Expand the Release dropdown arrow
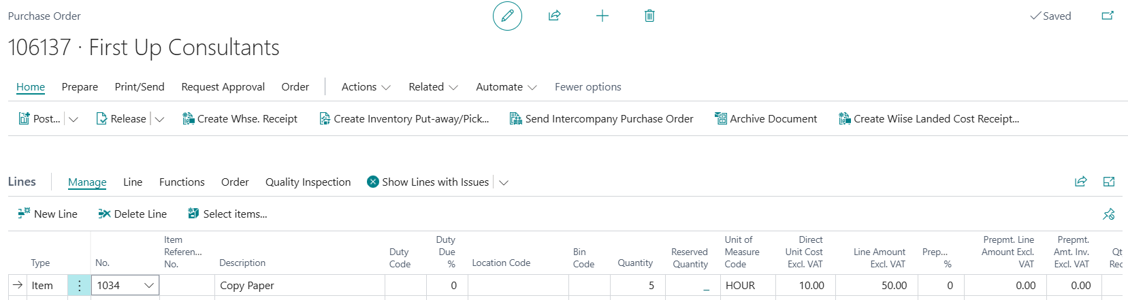Image resolution: width=1128 pixels, height=300 pixels. pos(159,119)
